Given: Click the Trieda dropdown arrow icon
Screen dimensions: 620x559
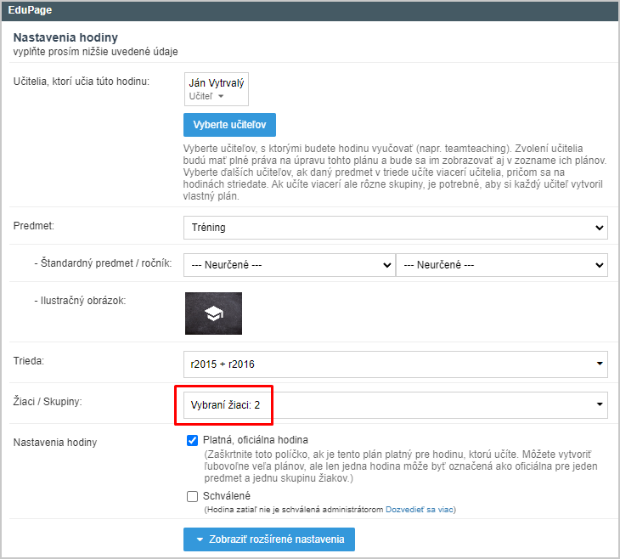Looking at the screenshot, I should (600, 364).
